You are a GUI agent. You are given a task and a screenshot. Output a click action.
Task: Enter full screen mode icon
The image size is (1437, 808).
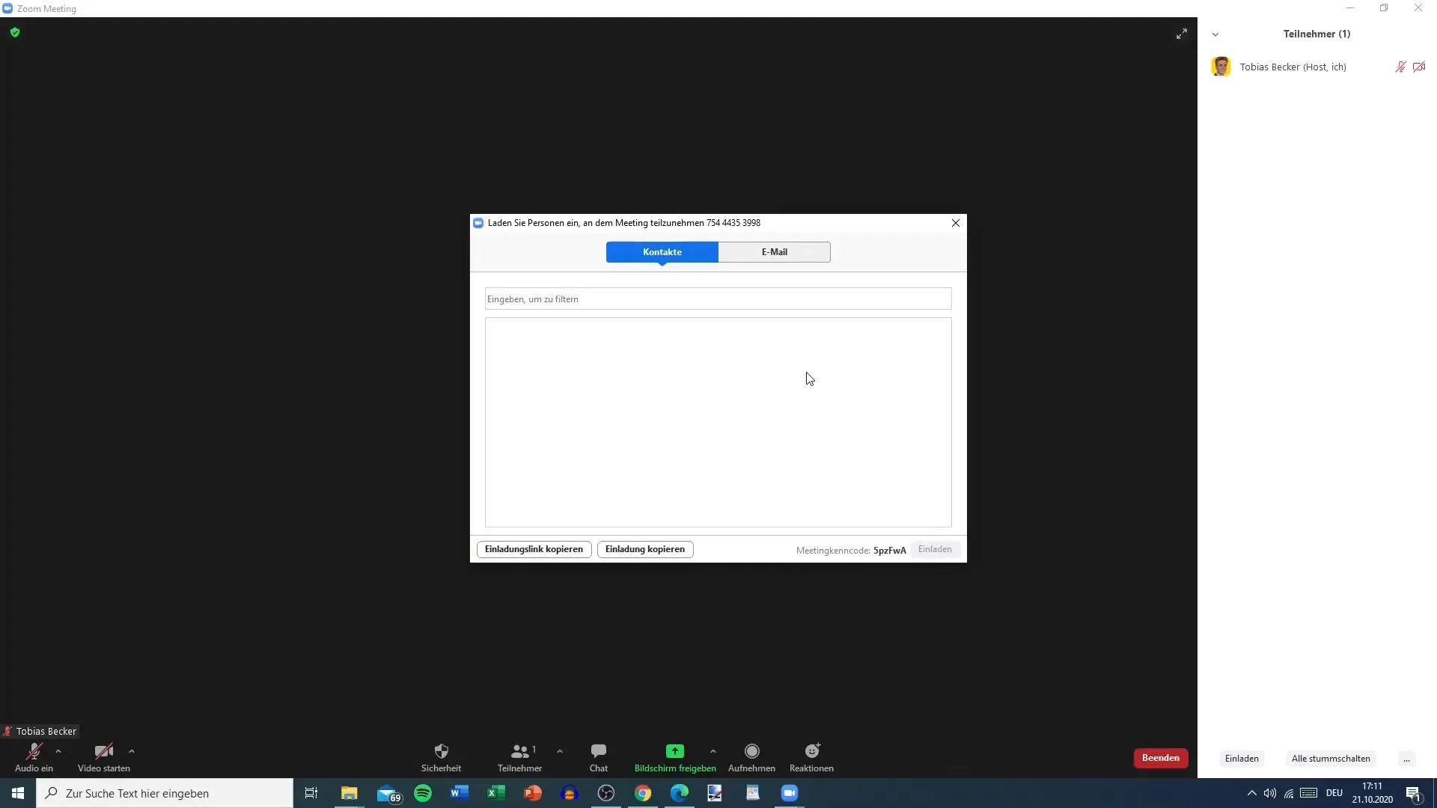click(1182, 34)
